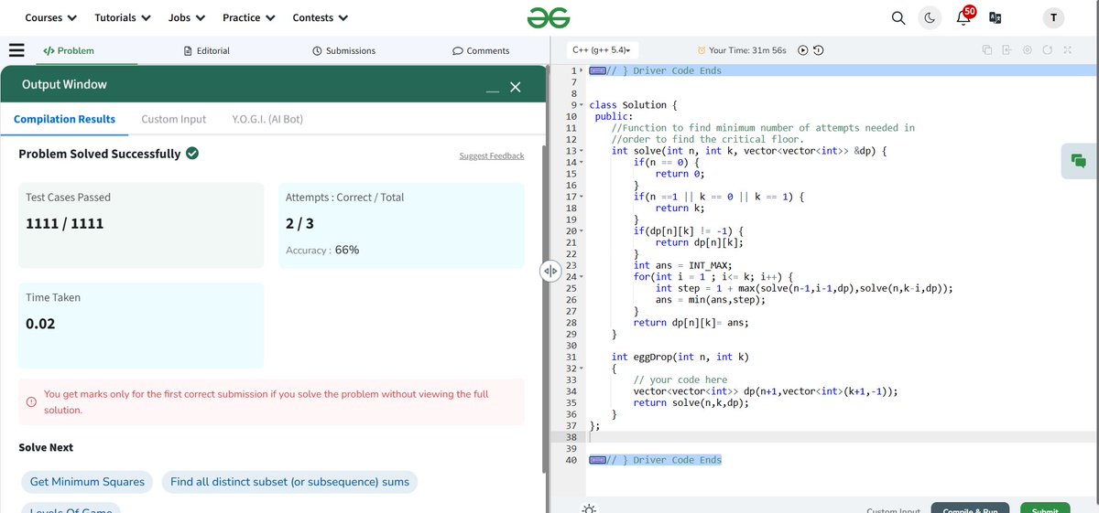Expand editor to fullscreen
This screenshot has height=513, width=1099.
(1068, 50)
